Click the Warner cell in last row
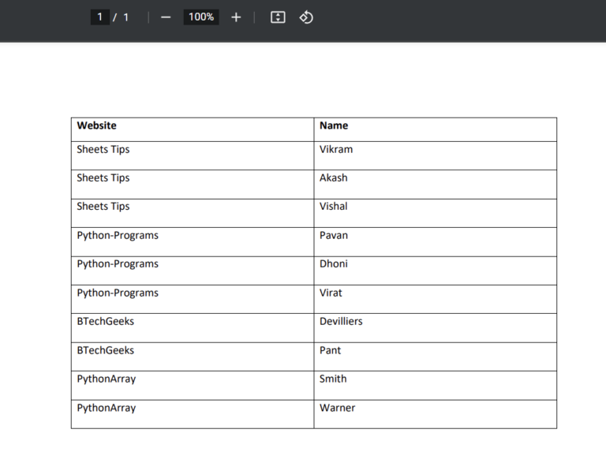 click(338, 408)
